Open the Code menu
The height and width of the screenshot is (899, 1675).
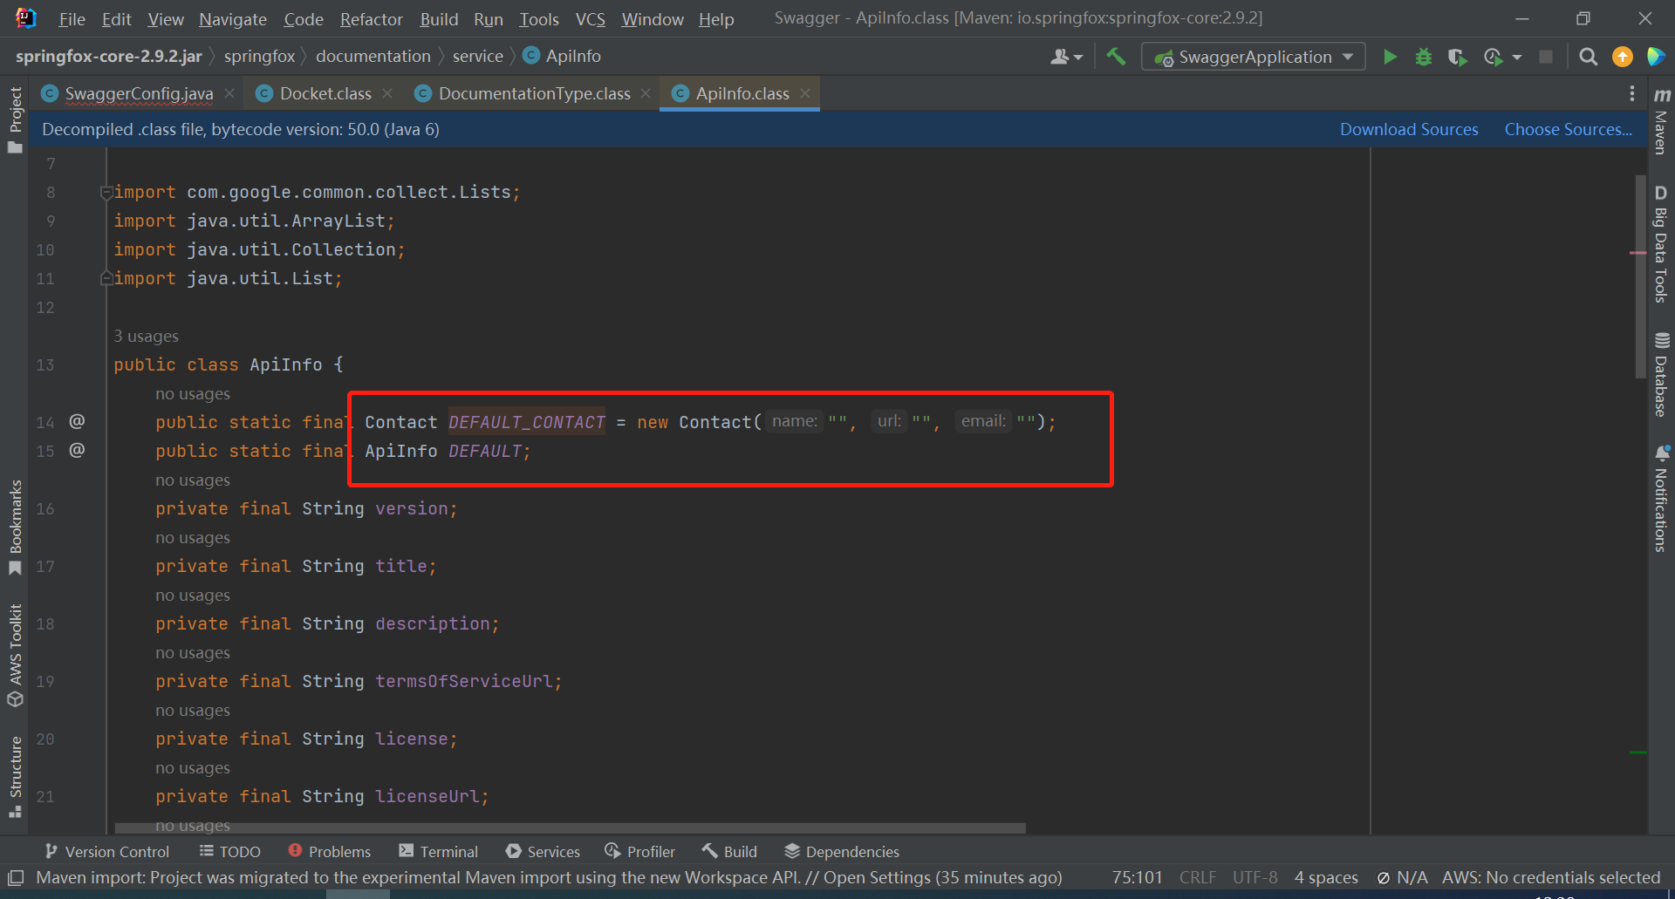coord(303,19)
